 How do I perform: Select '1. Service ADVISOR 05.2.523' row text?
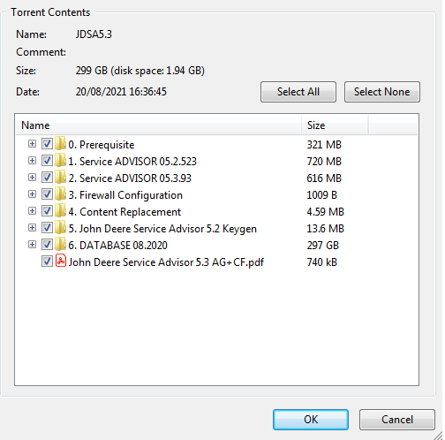[x=132, y=162]
